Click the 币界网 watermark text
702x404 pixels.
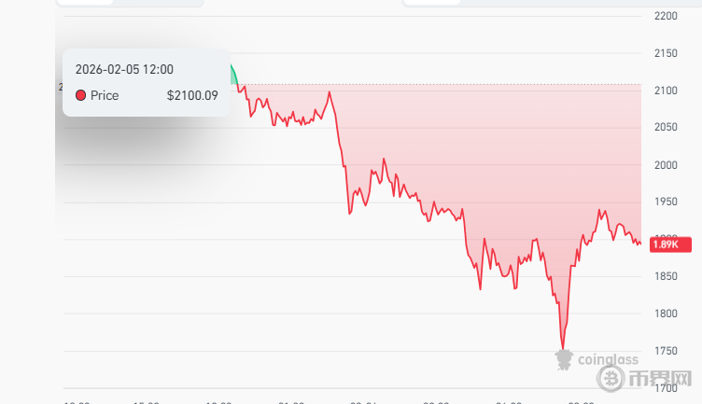pos(660,380)
